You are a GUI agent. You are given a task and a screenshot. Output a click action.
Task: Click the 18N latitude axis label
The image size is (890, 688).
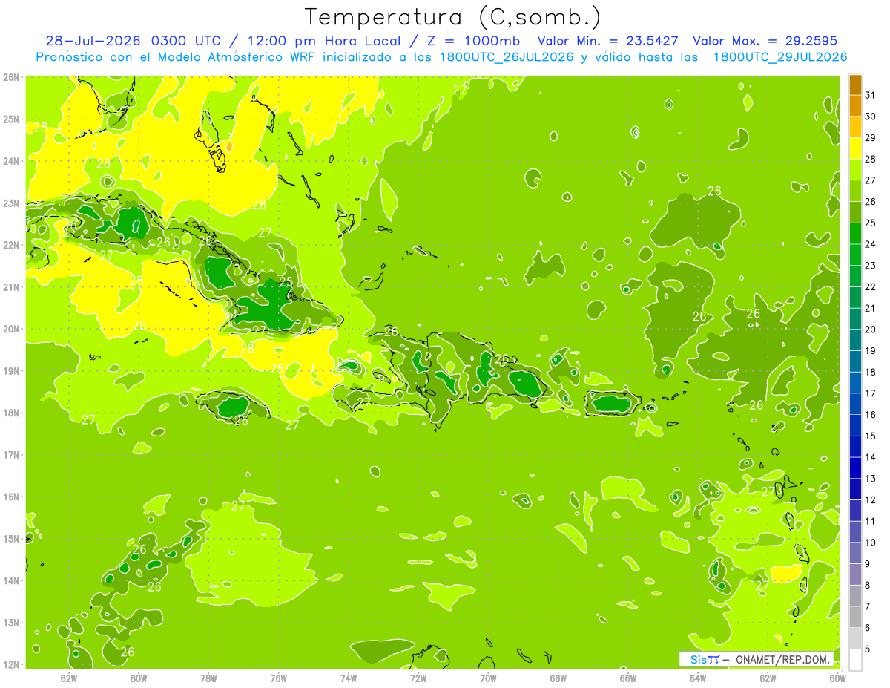coord(11,413)
